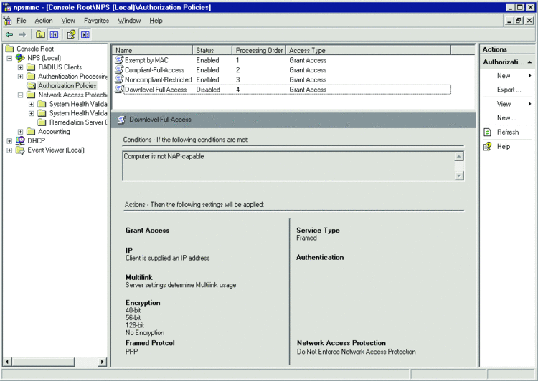Click the Back arrow toolbar icon

[9, 34]
